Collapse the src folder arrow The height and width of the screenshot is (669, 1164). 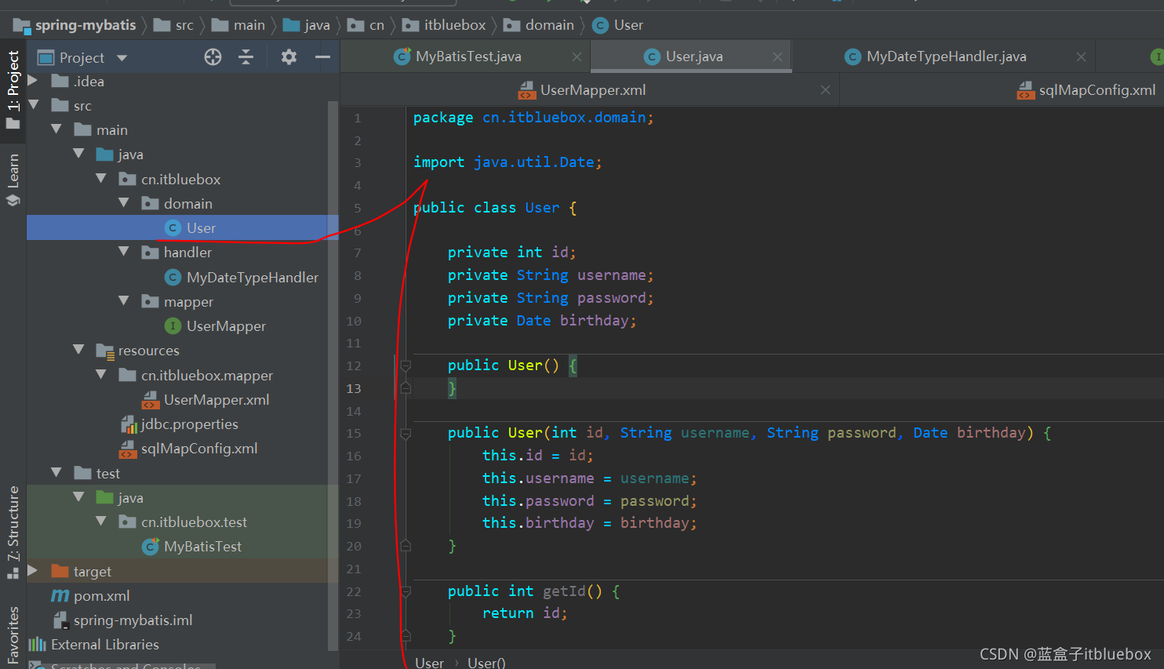click(x=33, y=105)
